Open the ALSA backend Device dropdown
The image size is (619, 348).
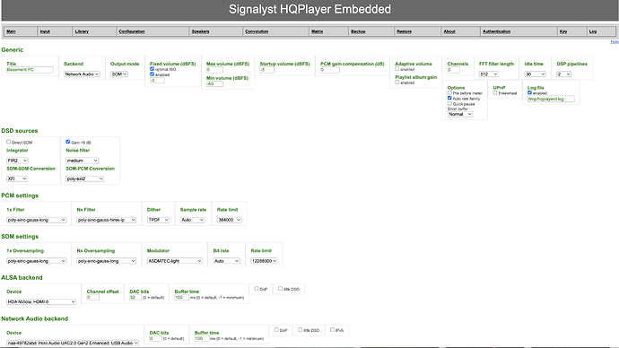pos(41,302)
